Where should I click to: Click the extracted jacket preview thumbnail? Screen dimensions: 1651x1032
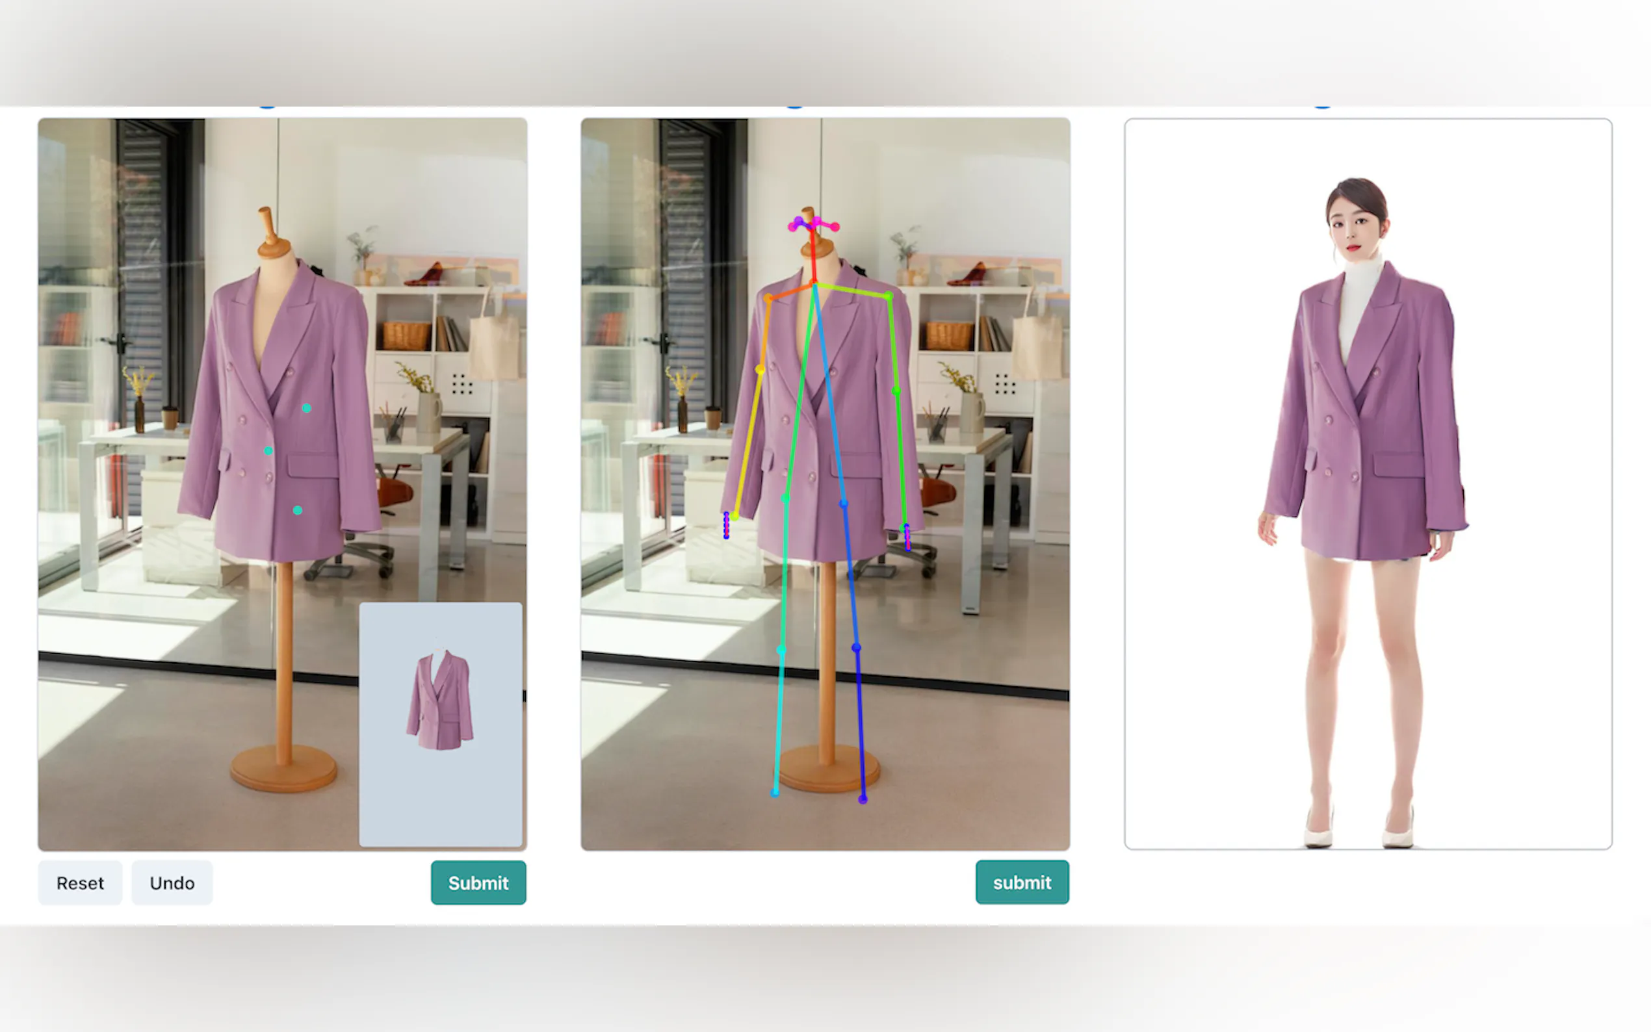[x=440, y=723]
